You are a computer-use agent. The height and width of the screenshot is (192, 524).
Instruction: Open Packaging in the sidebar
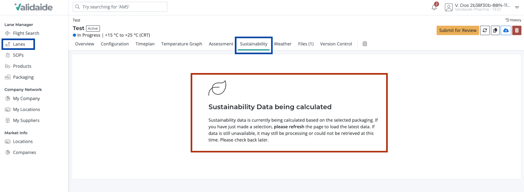coord(19,77)
